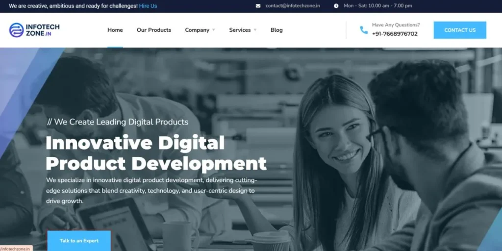This screenshot has width=502, height=251.
Task: Open the Our Products page
Action: [154, 30]
